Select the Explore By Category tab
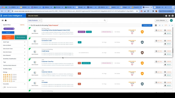The width and height of the screenshot is (175, 98). point(8,37)
